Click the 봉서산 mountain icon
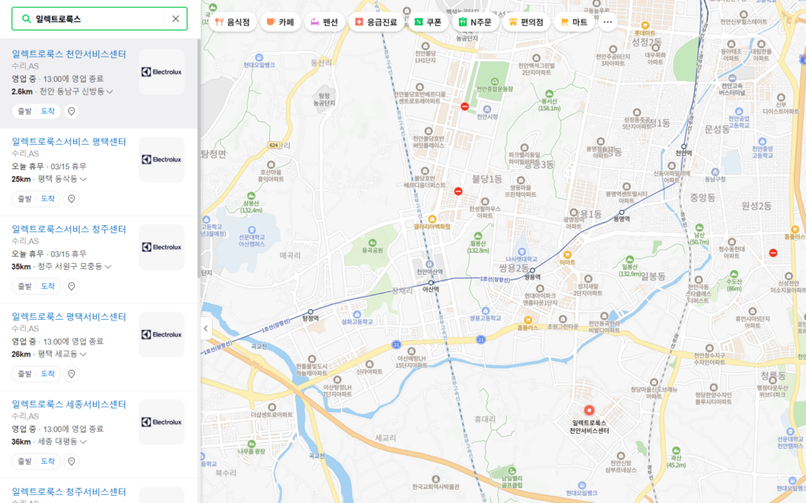This screenshot has height=503, width=806. click(549, 94)
